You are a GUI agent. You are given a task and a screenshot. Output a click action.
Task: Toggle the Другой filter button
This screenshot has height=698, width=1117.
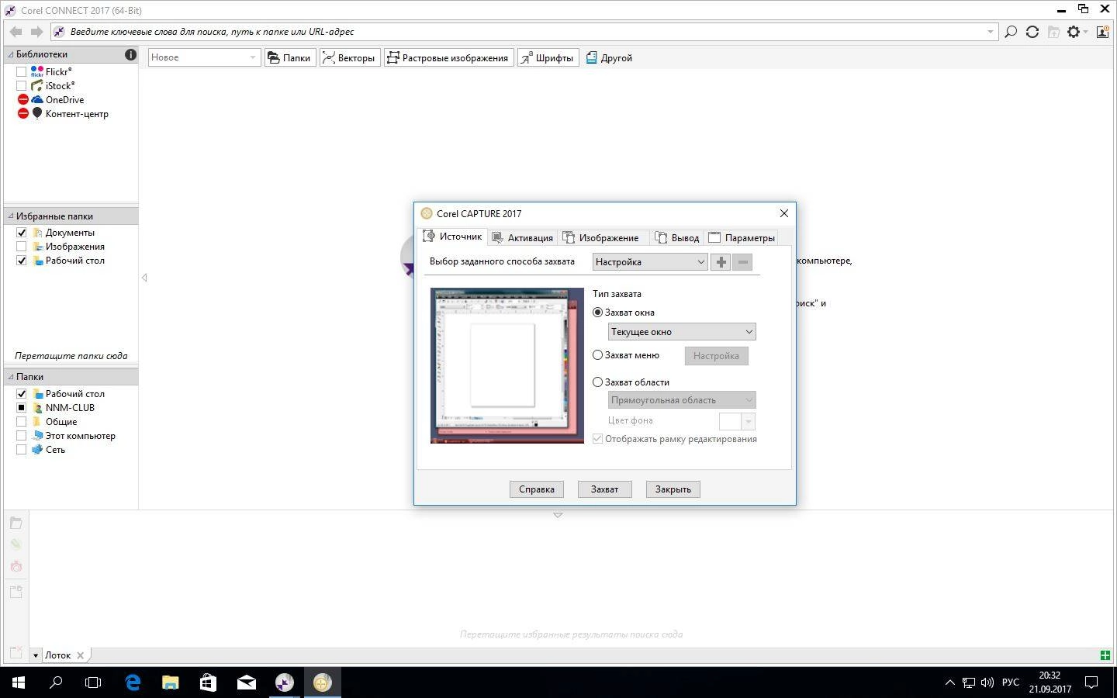click(x=610, y=57)
